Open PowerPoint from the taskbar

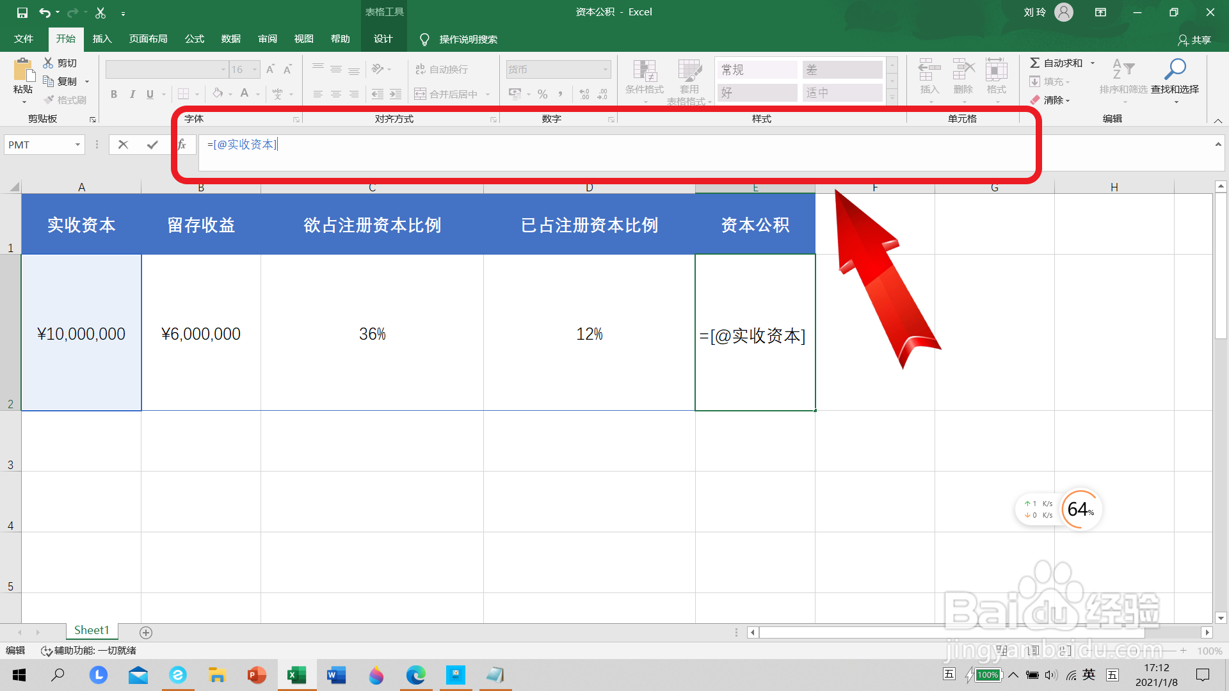coord(257,675)
